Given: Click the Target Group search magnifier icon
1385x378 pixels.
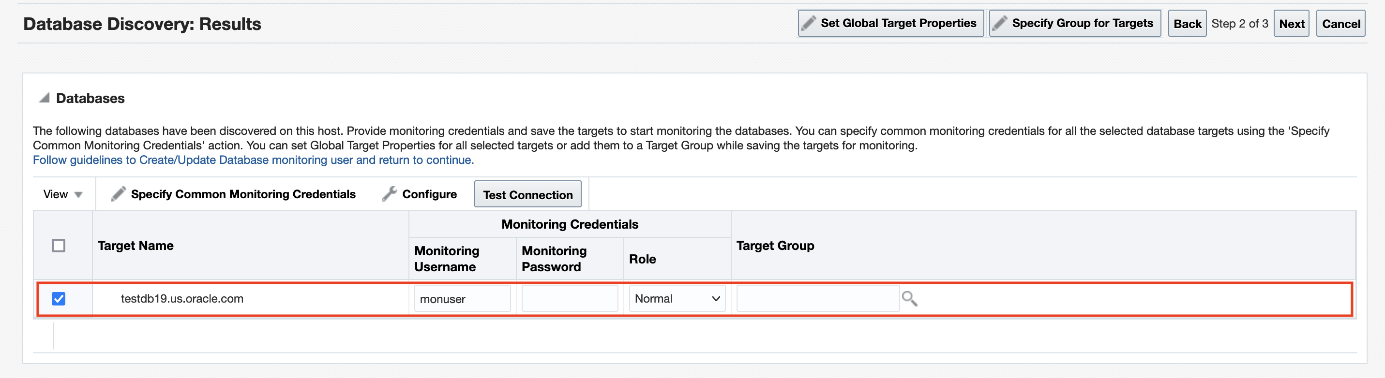Looking at the screenshot, I should click(x=909, y=299).
